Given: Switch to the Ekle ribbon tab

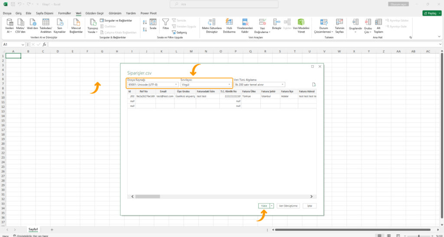Looking at the screenshot, I should (29, 13).
